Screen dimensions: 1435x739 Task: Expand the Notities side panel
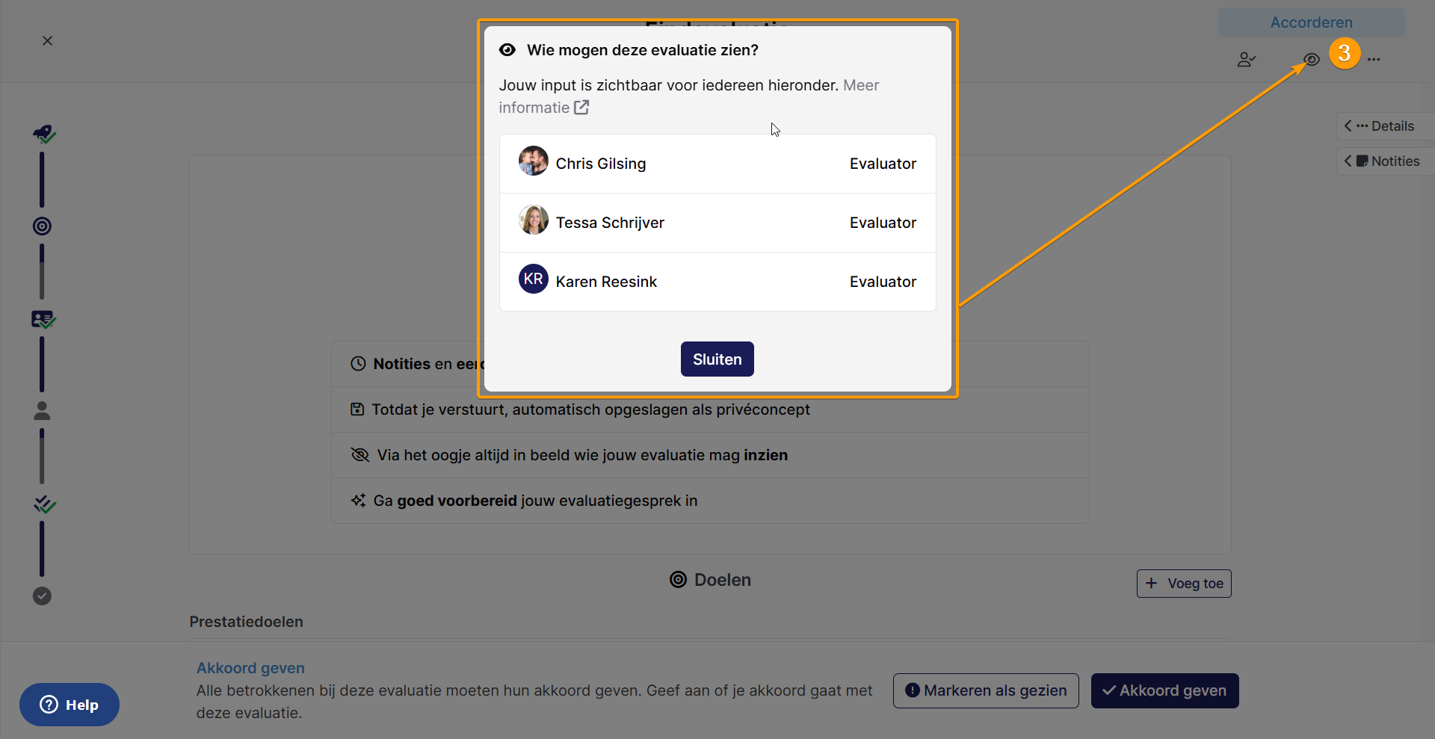pyautogui.click(x=1384, y=161)
